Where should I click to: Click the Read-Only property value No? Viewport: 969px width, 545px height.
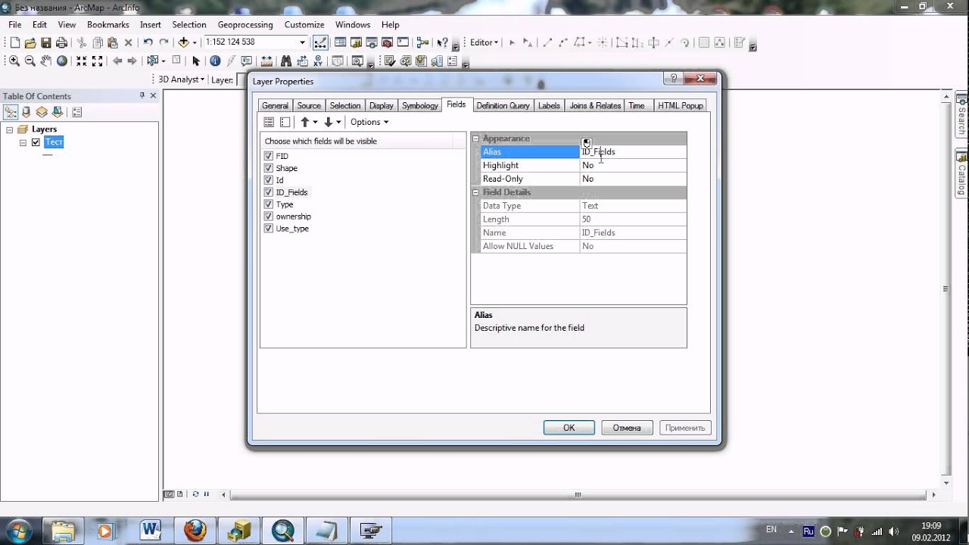(x=633, y=179)
